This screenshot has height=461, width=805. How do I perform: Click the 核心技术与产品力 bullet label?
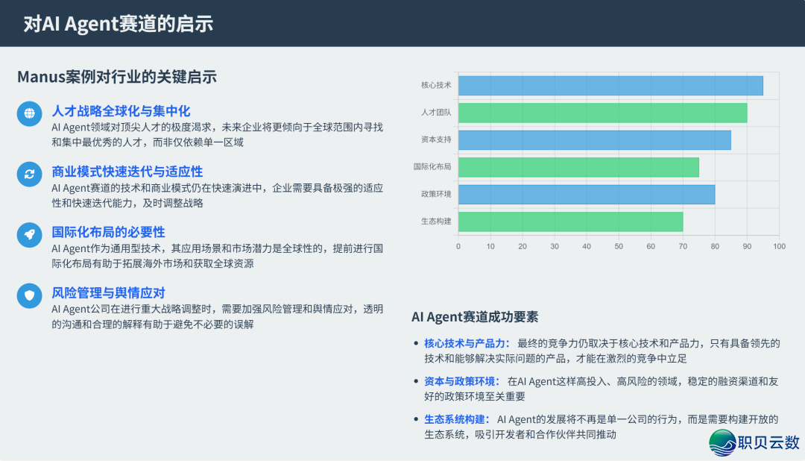(467, 343)
